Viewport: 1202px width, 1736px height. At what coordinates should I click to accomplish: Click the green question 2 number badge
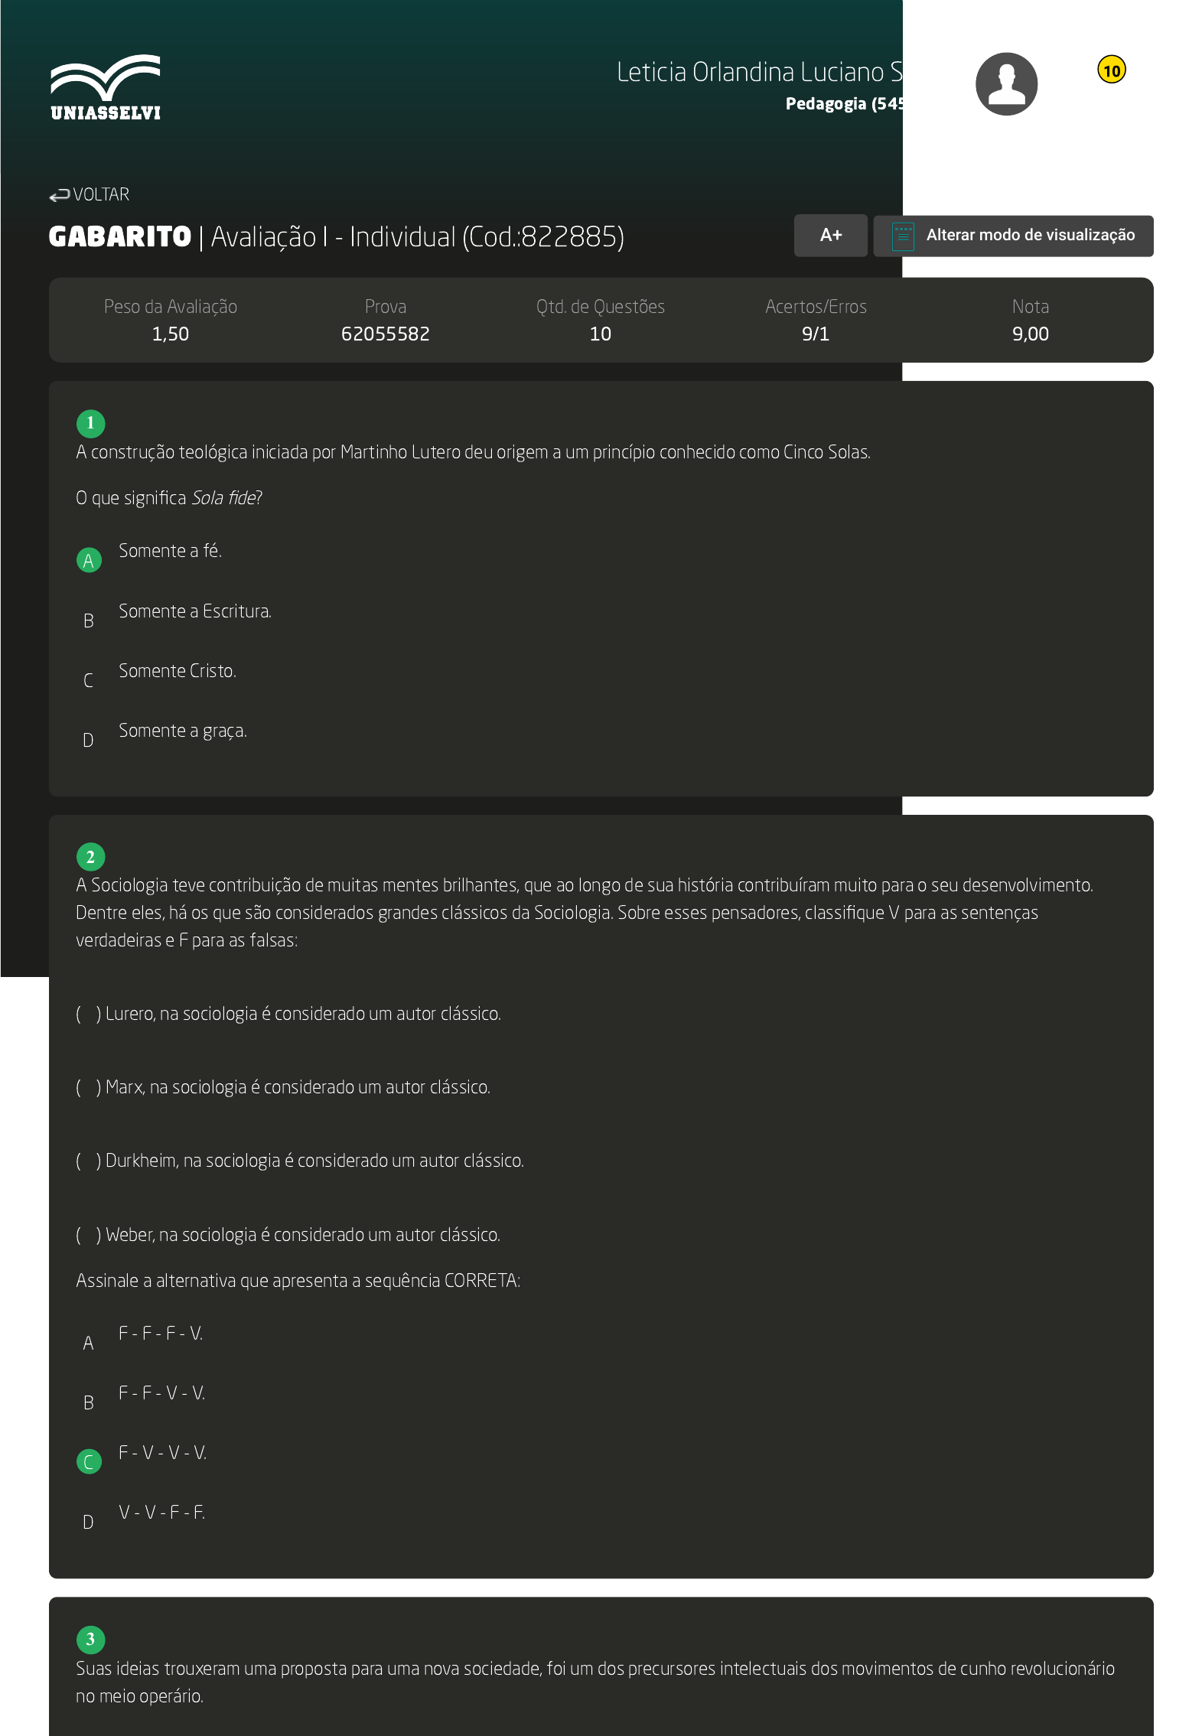pos(90,857)
